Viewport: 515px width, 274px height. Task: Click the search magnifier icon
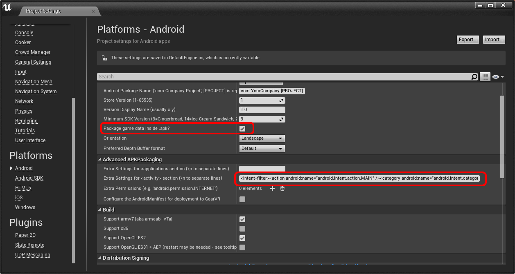click(x=474, y=77)
